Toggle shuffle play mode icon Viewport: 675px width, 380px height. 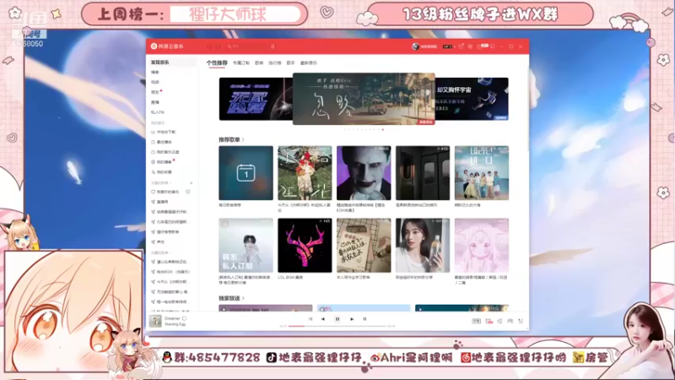pyautogui.click(x=310, y=319)
